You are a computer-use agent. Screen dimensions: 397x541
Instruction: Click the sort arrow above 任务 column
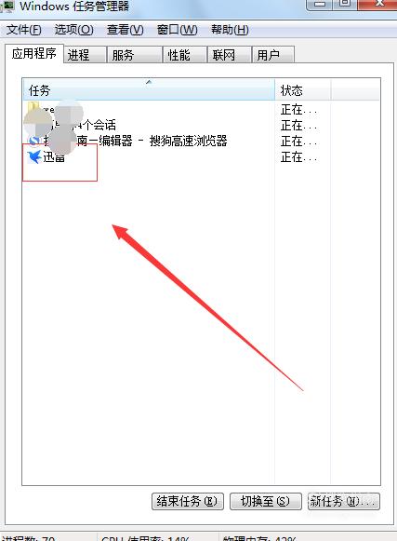point(149,82)
